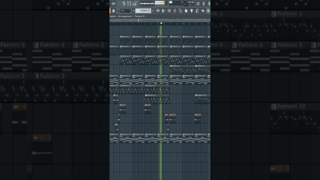Click bar 17 on the timeline ruler
This screenshot has height=180, width=320.
coord(208,24)
